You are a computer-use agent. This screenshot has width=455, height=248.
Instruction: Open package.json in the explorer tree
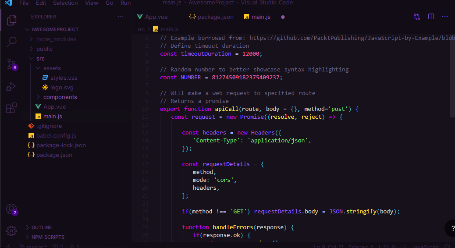(x=54, y=155)
